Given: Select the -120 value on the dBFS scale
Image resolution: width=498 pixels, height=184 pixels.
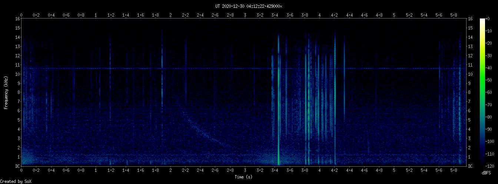Looking at the screenshot, I should (x=491, y=166).
